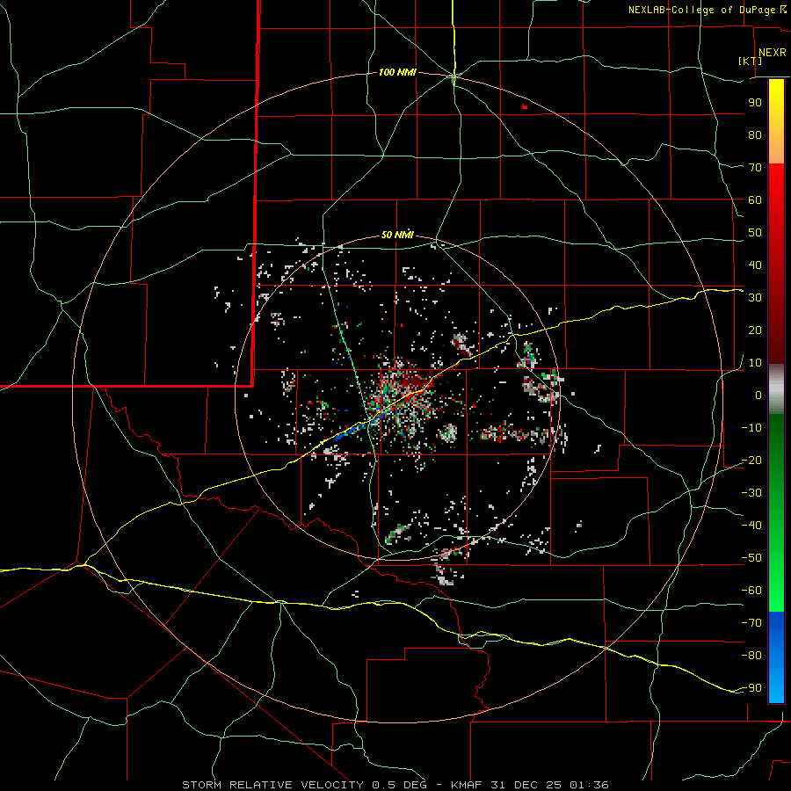Viewport: 791px width, 791px height.
Task: Select the blue segment of the color bar
Action: (x=776, y=657)
